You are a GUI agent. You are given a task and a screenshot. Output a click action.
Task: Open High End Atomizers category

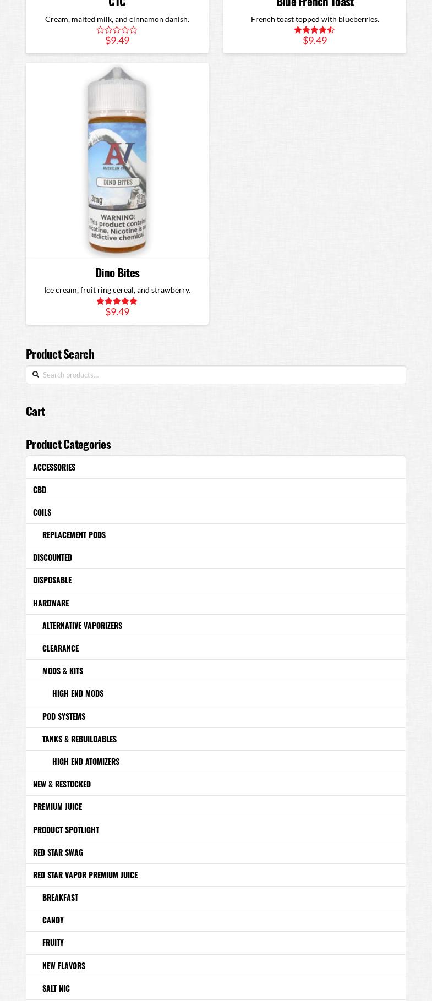(x=86, y=761)
